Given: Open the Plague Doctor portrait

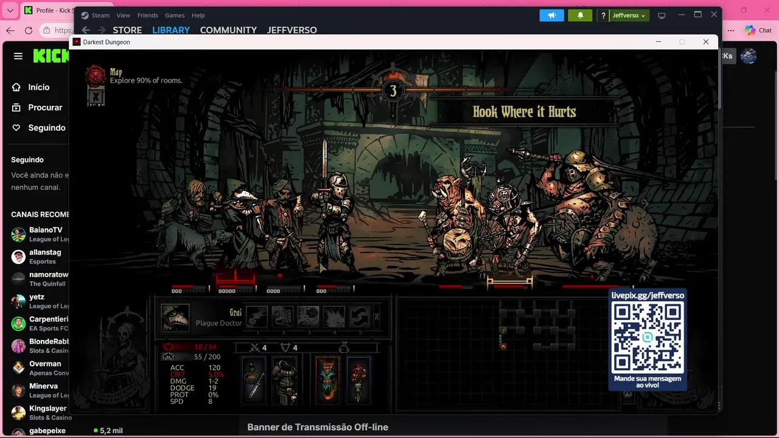Looking at the screenshot, I should [x=175, y=317].
